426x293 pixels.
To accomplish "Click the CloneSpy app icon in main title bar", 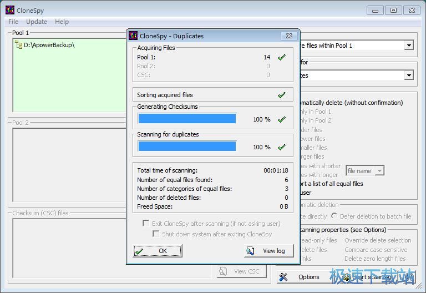I will (10, 10).
